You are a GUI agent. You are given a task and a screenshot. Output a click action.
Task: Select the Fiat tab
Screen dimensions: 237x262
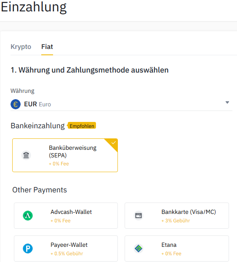pos(47,46)
